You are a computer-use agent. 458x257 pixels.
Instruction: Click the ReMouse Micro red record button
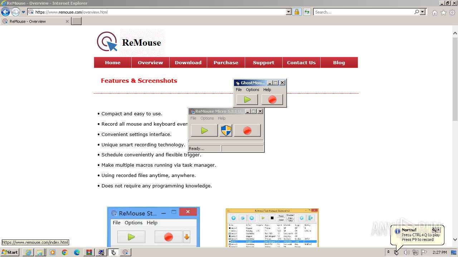247,131
